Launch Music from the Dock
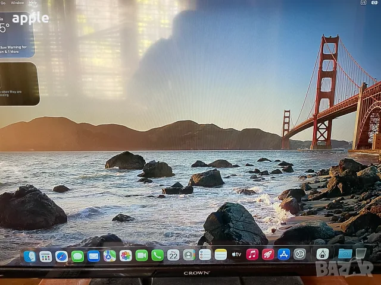Screen dimensions: 381x285 tap(252, 255)
